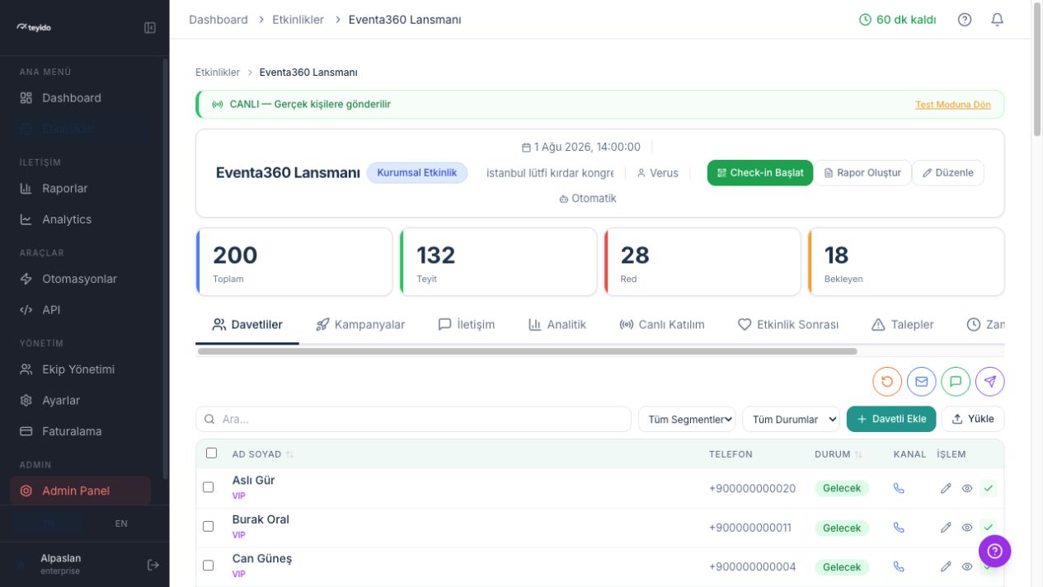Edit Burak Oral with pencil icon

coord(946,528)
